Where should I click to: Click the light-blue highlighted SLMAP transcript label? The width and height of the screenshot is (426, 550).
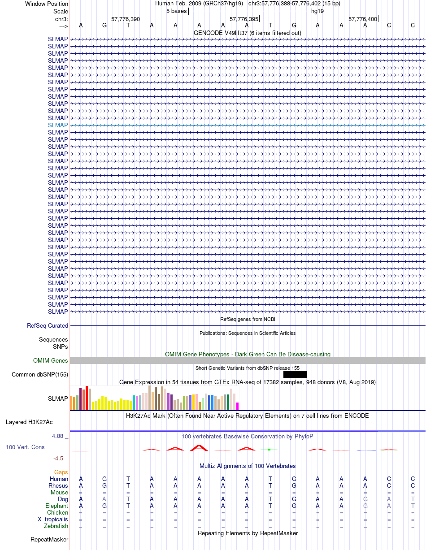coord(58,125)
